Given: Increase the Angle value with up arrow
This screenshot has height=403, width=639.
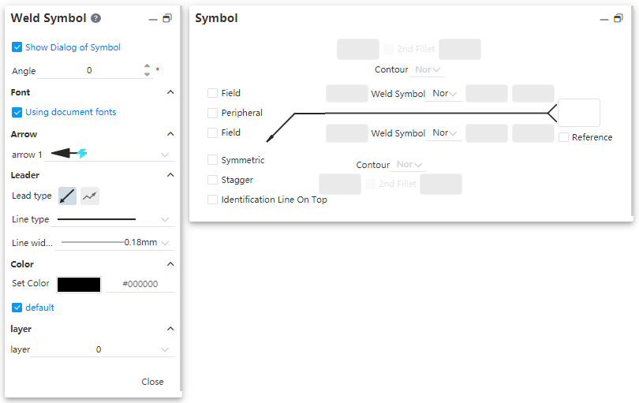Looking at the screenshot, I should coord(147,66).
